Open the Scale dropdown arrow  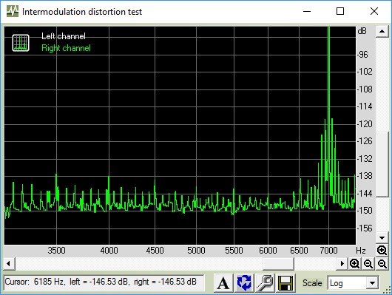372,283
